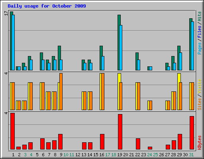The image size is (204, 159).
Task: Click day label "13" on the x-axis
Action: point(84,155)
